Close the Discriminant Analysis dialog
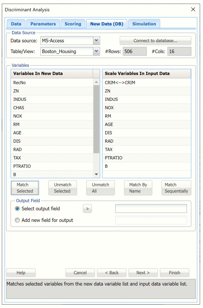Image resolution: width=203 pixels, height=308 pixels. pos(193,10)
